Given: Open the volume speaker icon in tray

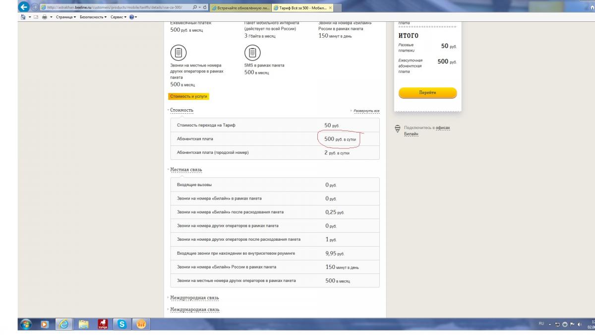Looking at the screenshot, I should 579,324.
